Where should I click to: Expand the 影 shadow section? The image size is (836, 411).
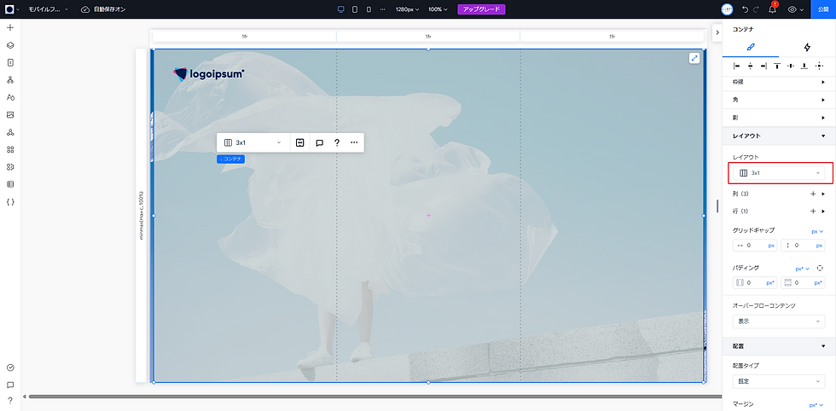tap(779, 118)
